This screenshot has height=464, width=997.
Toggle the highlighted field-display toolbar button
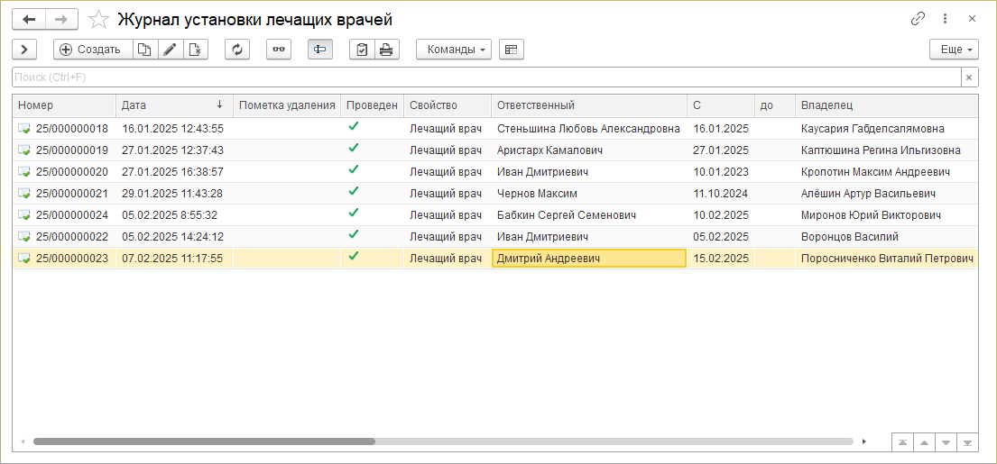point(320,50)
